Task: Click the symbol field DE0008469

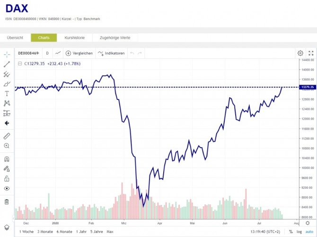Action: pyautogui.click(x=28, y=53)
